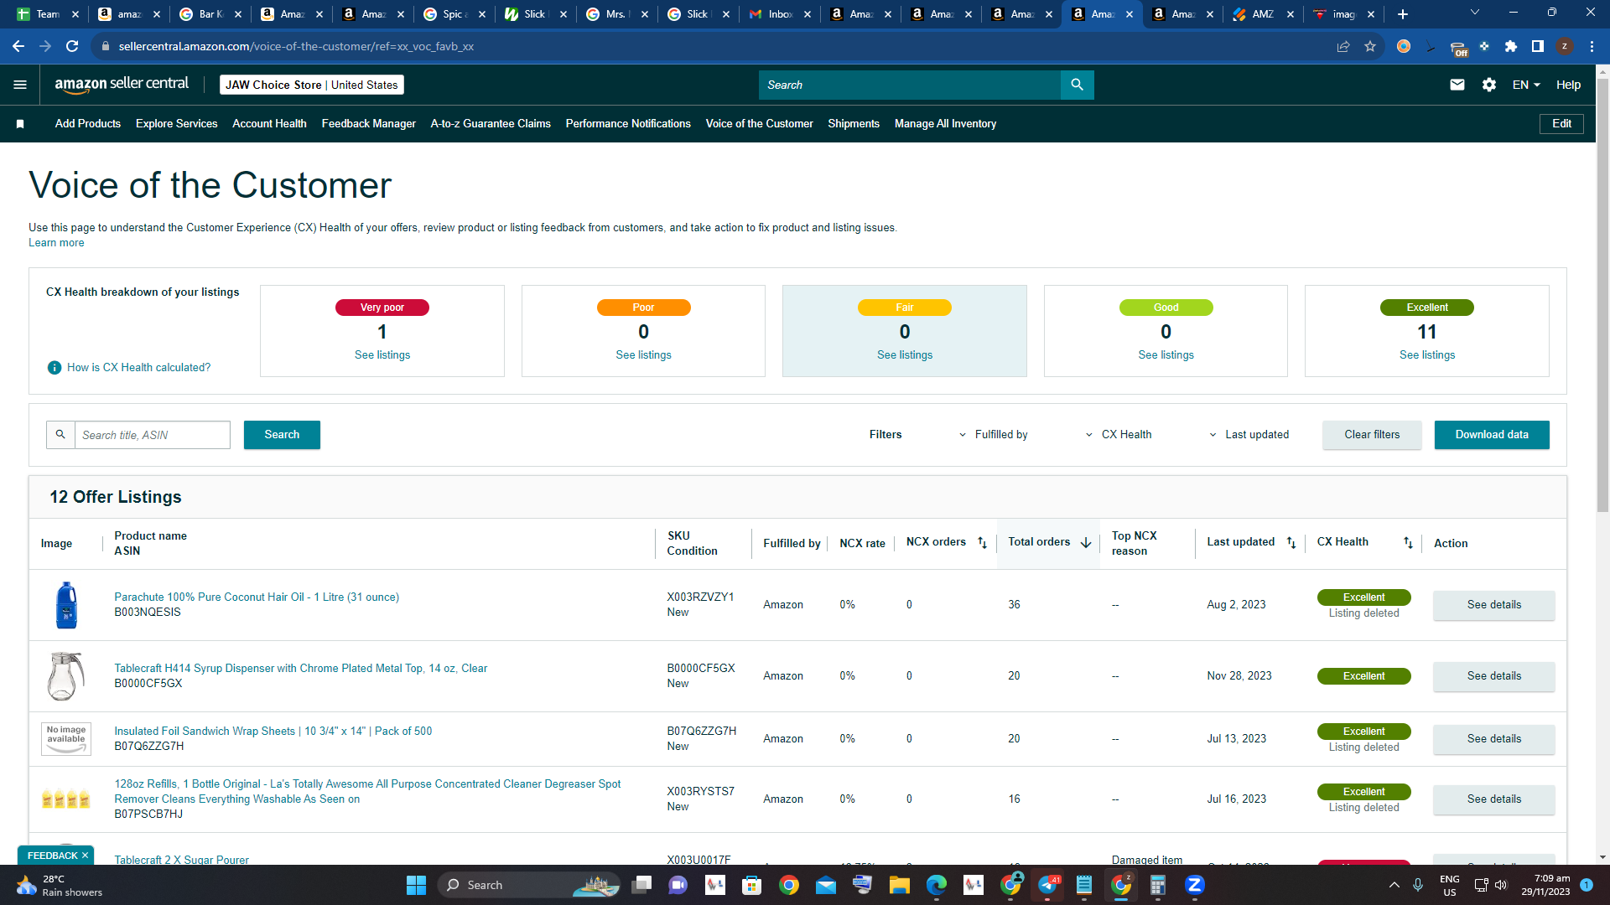This screenshot has height=905, width=1610.
Task: Open Help in the header
Action: [1568, 85]
